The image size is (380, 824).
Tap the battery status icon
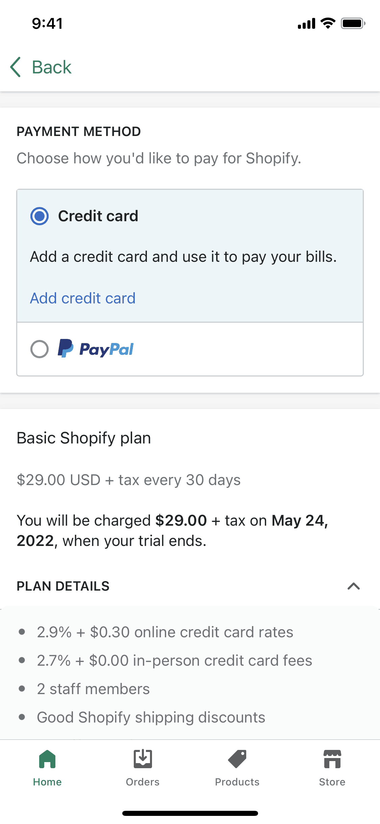click(353, 23)
